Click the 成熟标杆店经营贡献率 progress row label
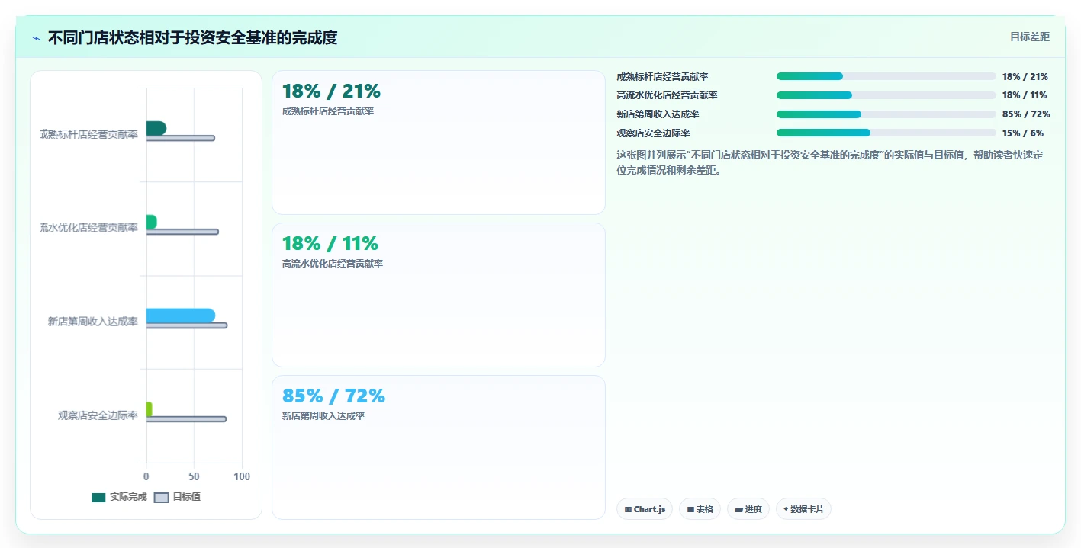Screen dimensions: 1081x548 [662, 76]
